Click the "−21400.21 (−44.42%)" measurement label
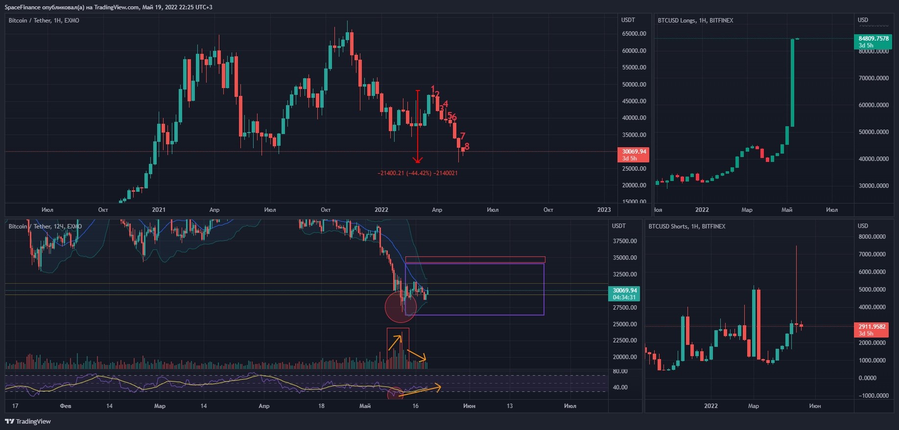Image resolution: width=899 pixels, height=430 pixels. pos(418,173)
